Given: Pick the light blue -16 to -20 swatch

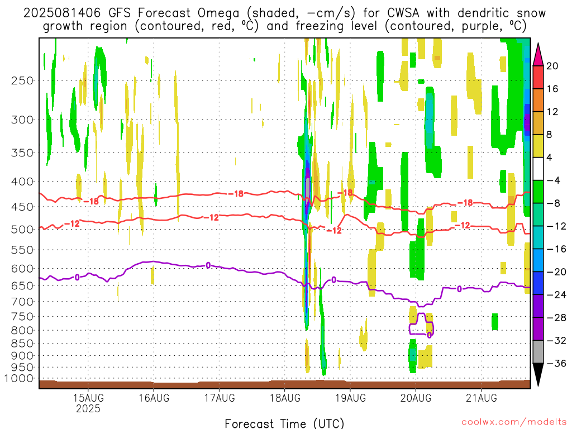Looking at the screenshot, I should coord(538,260).
